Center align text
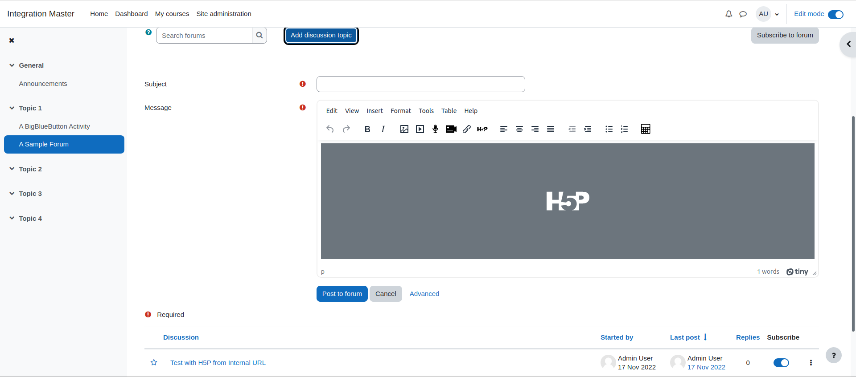Viewport: 856px width, 377px height. coord(519,129)
